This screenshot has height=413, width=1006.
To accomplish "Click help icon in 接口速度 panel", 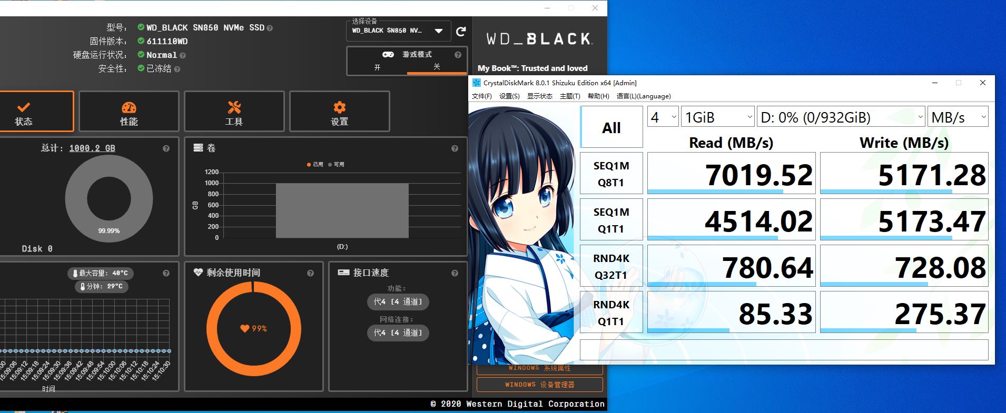I will (x=455, y=273).
